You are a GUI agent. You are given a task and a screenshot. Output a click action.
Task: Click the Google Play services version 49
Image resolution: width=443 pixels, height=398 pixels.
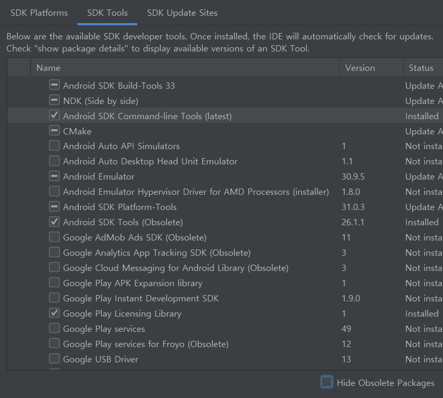[346, 329]
